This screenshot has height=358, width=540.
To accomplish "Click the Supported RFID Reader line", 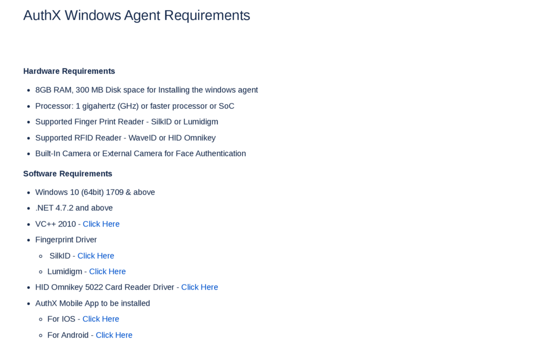I will (x=125, y=138).
